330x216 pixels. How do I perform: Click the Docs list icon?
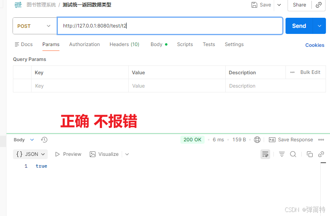click(x=17, y=44)
